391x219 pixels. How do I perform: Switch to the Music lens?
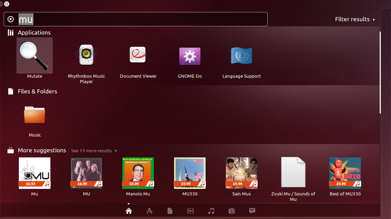click(211, 211)
